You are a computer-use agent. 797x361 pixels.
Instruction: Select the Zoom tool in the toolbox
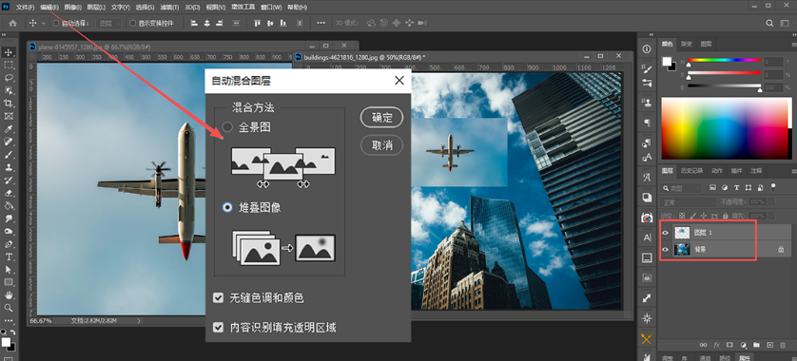click(x=9, y=308)
